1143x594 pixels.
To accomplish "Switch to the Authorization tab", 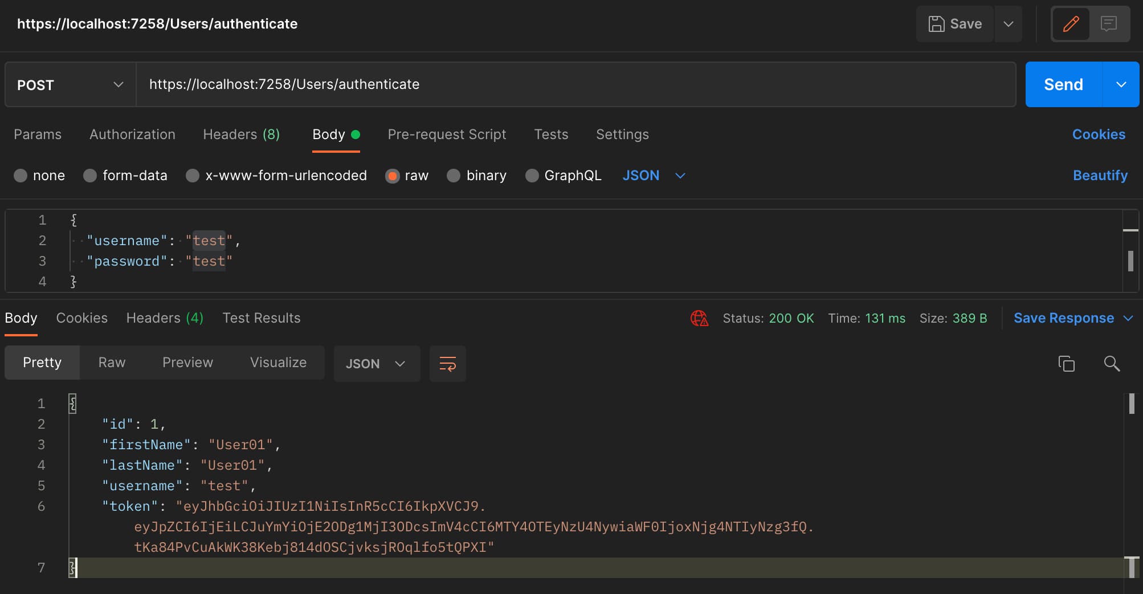I will tap(132, 135).
